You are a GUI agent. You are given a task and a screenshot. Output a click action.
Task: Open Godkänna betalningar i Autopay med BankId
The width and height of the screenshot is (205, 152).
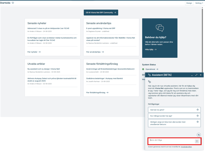pyautogui.click(x=104, y=79)
